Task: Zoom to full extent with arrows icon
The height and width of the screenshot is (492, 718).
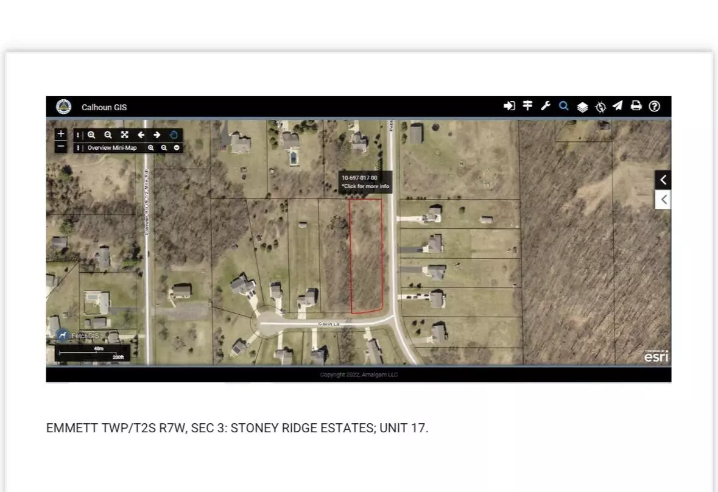Action: (124, 135)
